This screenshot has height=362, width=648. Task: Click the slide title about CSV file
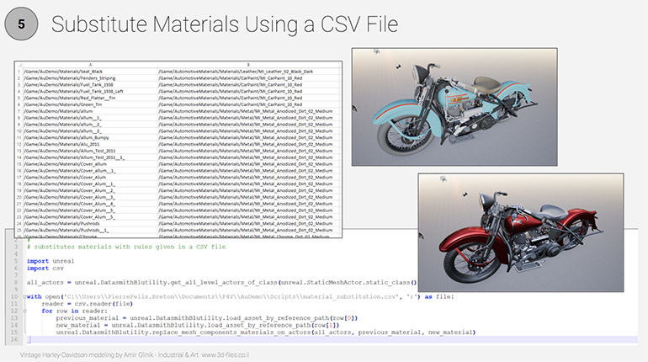point(225,25)
